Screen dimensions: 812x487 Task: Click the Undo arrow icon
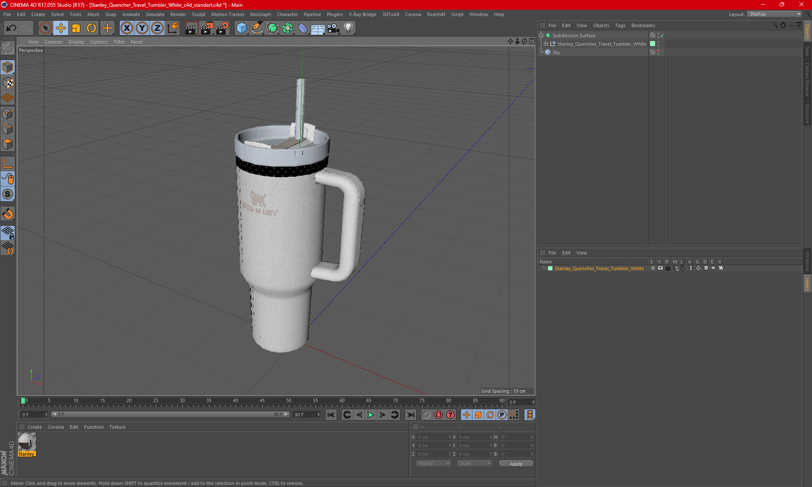pyautogui.click(x=11, y=28)
